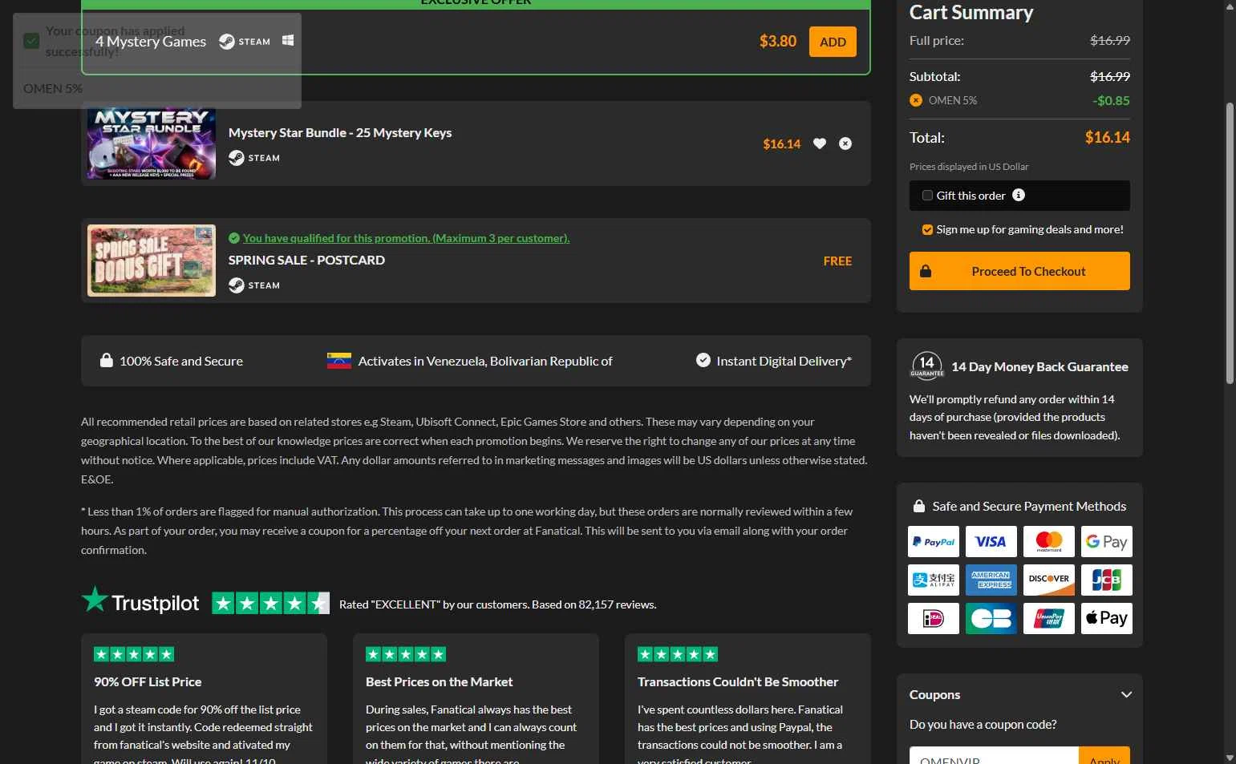Click Spring Sale Bonus Gift thumbnail

pos(152,261)
